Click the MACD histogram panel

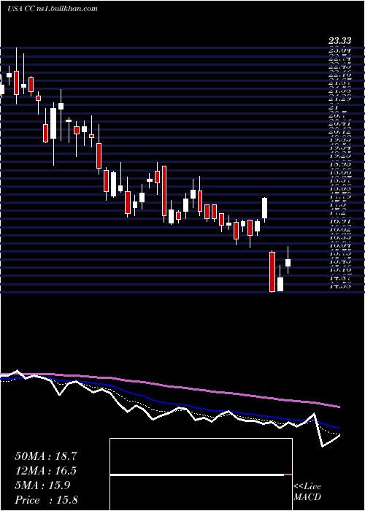(x=201, y=474)
